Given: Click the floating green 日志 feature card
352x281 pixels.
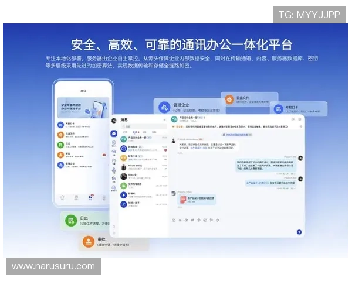Looking at the screenshot, I should coord(85,221).
